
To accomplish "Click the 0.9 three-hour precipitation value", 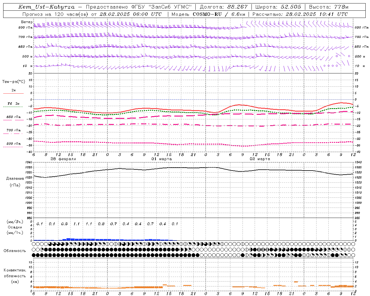I will coord(64,224).
